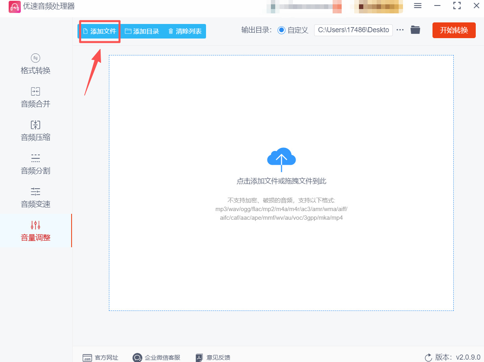Click the output directory path field

point(353,30)
